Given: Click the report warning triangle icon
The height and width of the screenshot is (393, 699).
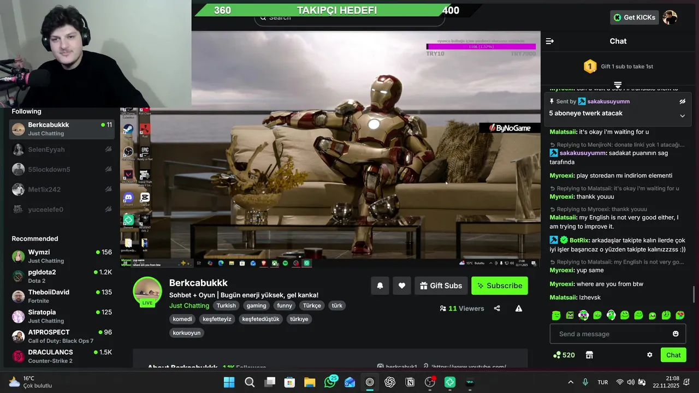Looking at the screenshot, I should click(x=519, y=308).
